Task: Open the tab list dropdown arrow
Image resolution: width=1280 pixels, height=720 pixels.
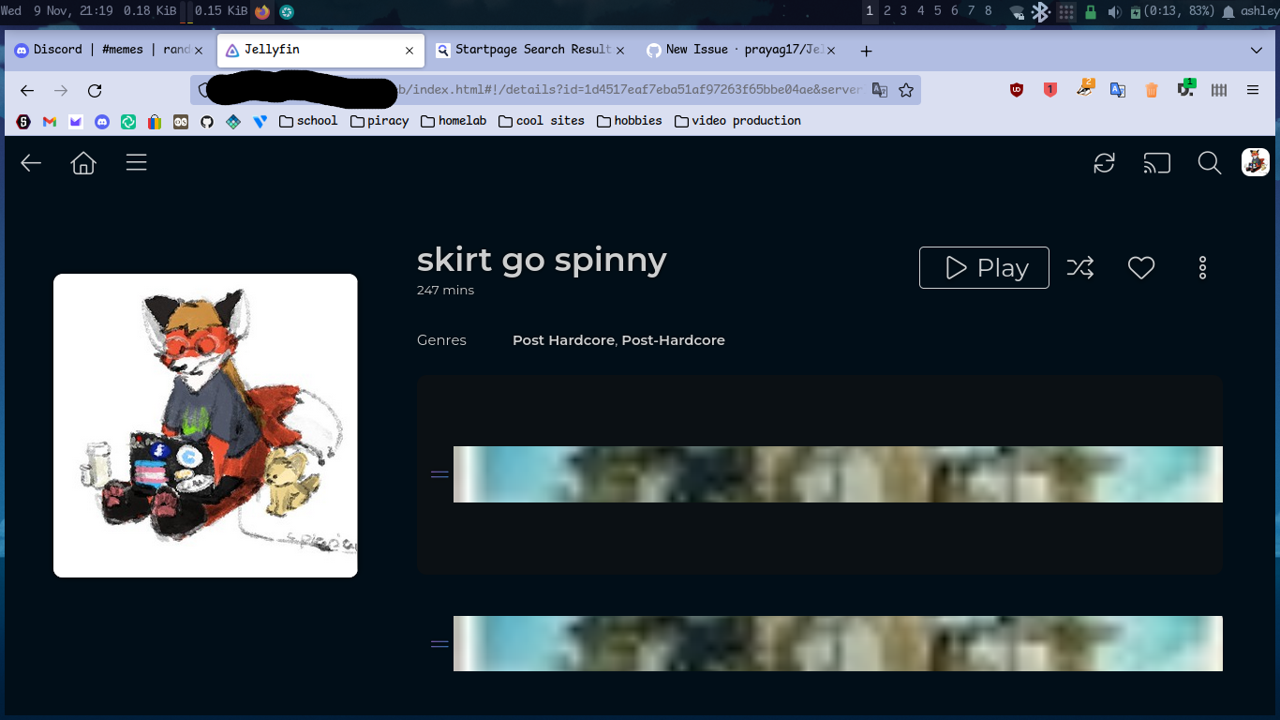Action: 1256,50
